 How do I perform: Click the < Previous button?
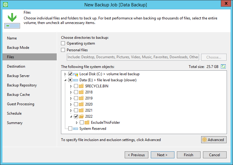137,155
